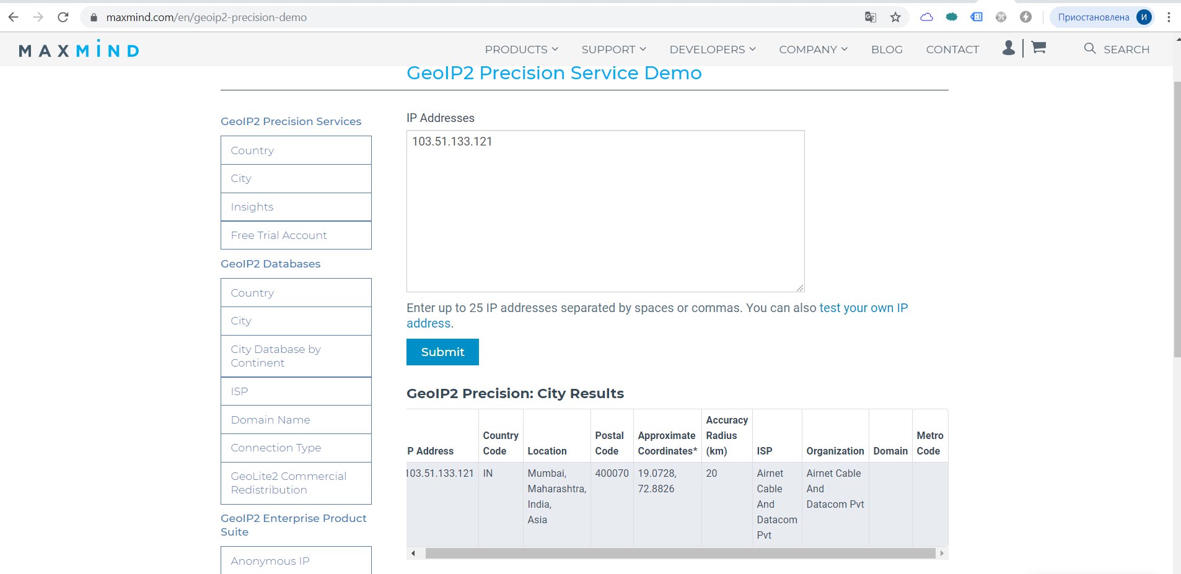1181x574 pixels.
Task: Open GeoIP2 Enterprise Product Suite link
Action: click(x=294, y=525)
